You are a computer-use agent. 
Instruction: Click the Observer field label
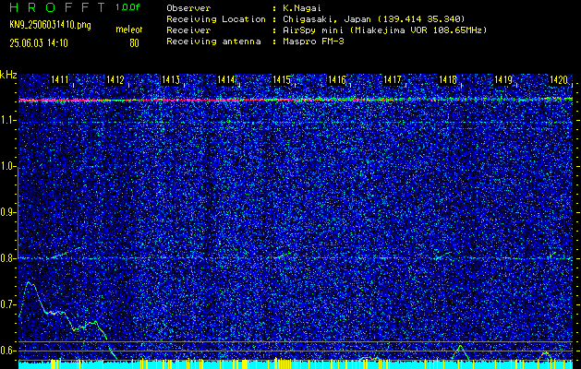point(188,7)
